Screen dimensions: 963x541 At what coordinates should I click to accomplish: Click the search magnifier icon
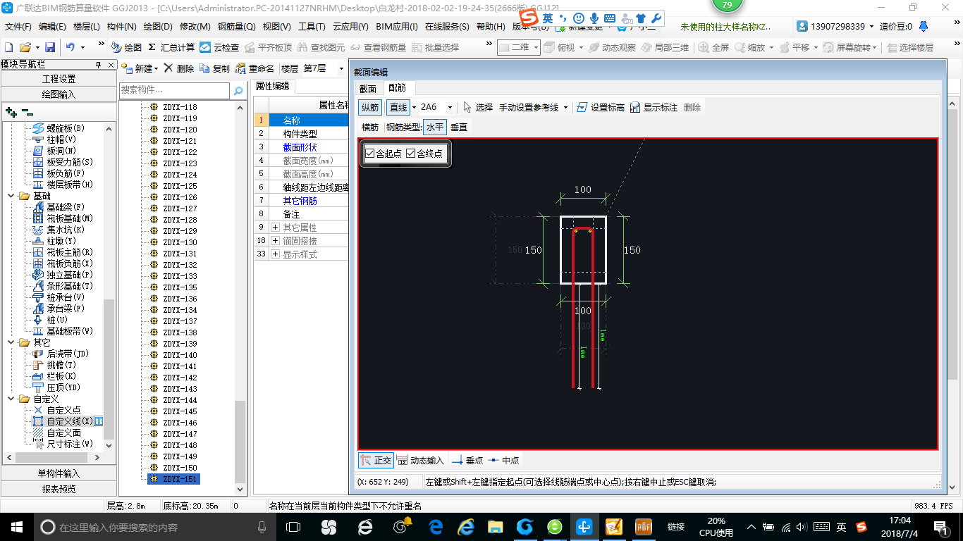point(238,90)
